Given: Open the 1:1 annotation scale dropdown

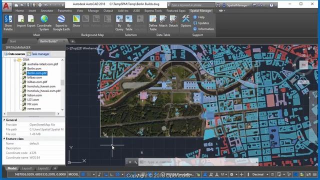Looking at the screenshot, I should (224, 174).
